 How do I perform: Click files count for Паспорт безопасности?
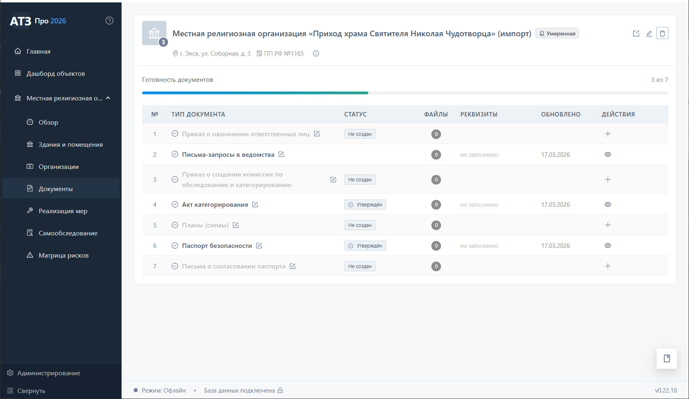coord(436,245)
